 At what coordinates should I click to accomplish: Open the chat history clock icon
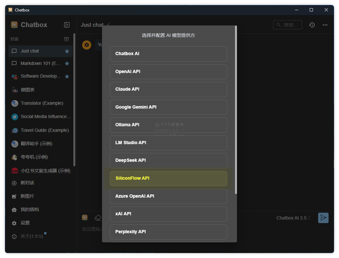click(x=312, y=25)
